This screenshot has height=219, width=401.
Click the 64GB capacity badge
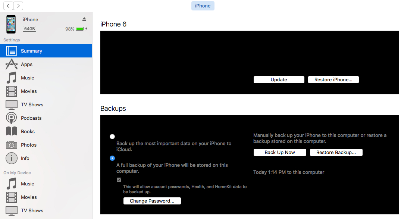coord(29,29)
